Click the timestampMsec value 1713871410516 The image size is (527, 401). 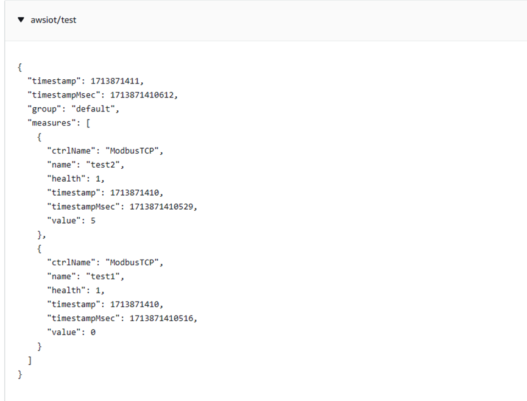pos(163,319)
